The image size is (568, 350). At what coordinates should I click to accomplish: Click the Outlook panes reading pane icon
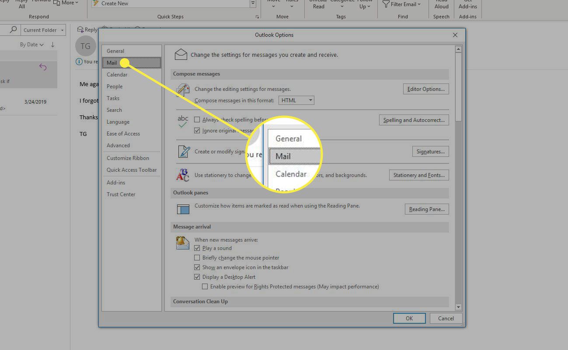(x=183, y=209)
